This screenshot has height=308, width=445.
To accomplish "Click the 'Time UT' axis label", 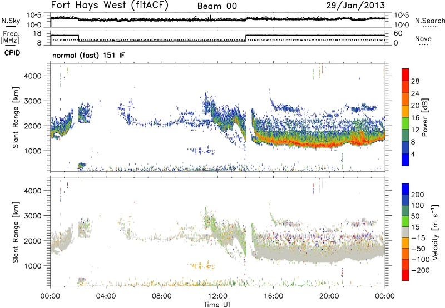I will click(217, 305).
